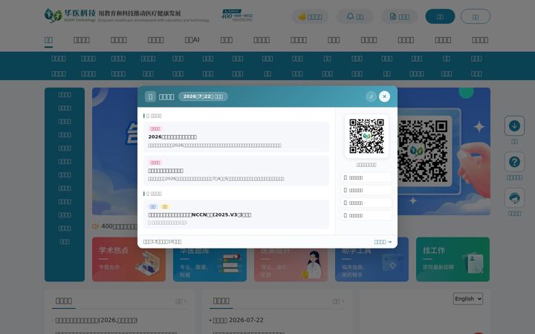Viewport: 535px width, 334px height.
Task: Open the navigation tab ending with AI
Action: point(192,40)
